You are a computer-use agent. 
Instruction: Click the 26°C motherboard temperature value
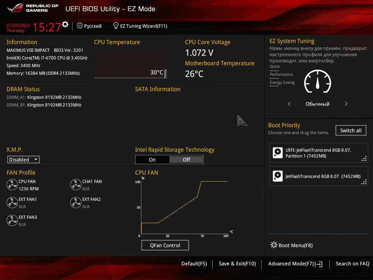coord(195,74)
